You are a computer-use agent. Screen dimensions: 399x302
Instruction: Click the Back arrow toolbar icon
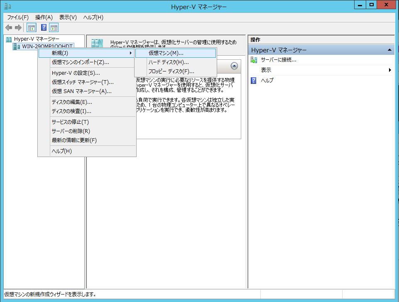click(x=9, y=27)
